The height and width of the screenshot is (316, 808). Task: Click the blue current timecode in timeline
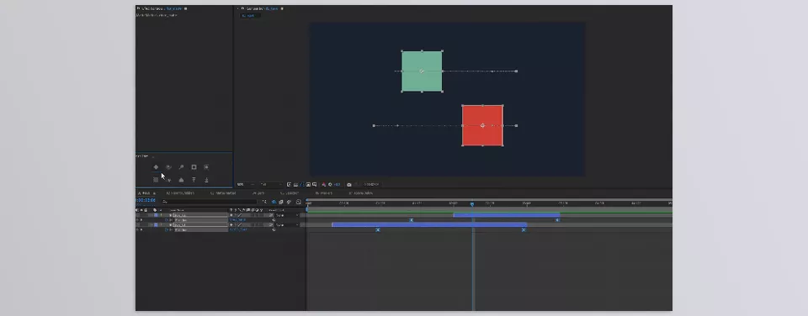point(146,200)
